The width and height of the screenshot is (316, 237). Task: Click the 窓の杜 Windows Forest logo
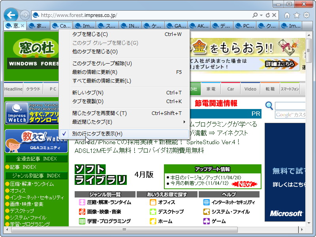(x=33, y=55)
